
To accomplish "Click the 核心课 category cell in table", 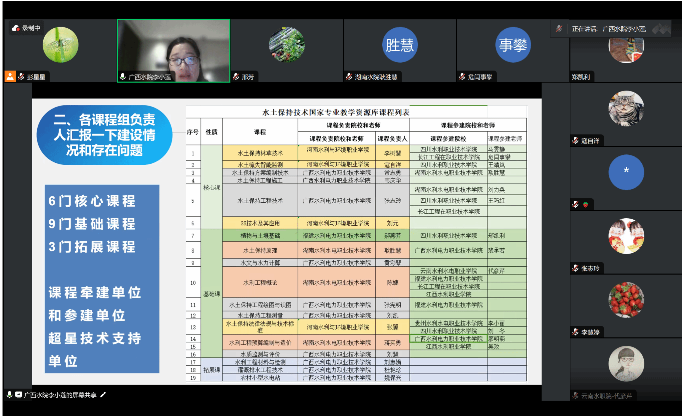I will 211,187.
